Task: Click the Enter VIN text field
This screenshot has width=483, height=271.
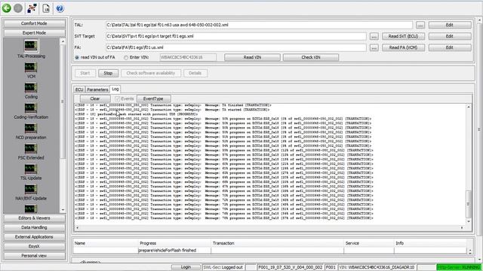Action: (188, 57)
